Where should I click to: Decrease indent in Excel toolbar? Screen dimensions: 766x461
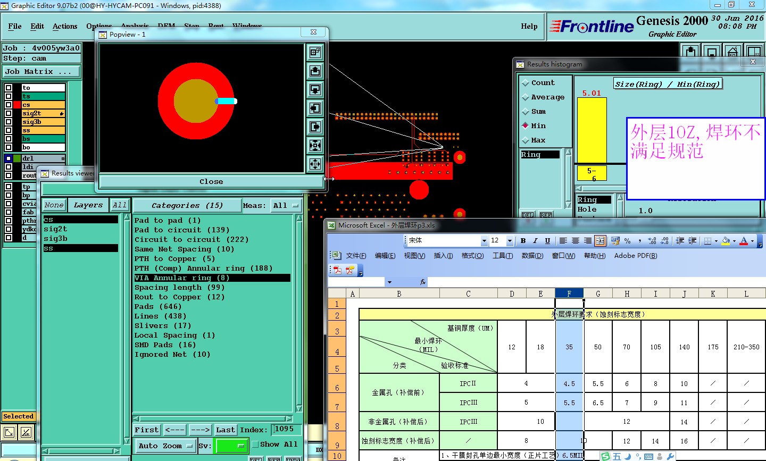click(x=680, y=241)
